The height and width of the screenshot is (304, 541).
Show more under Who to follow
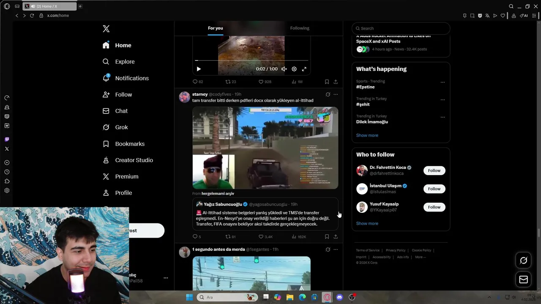(x=367, y=223)
